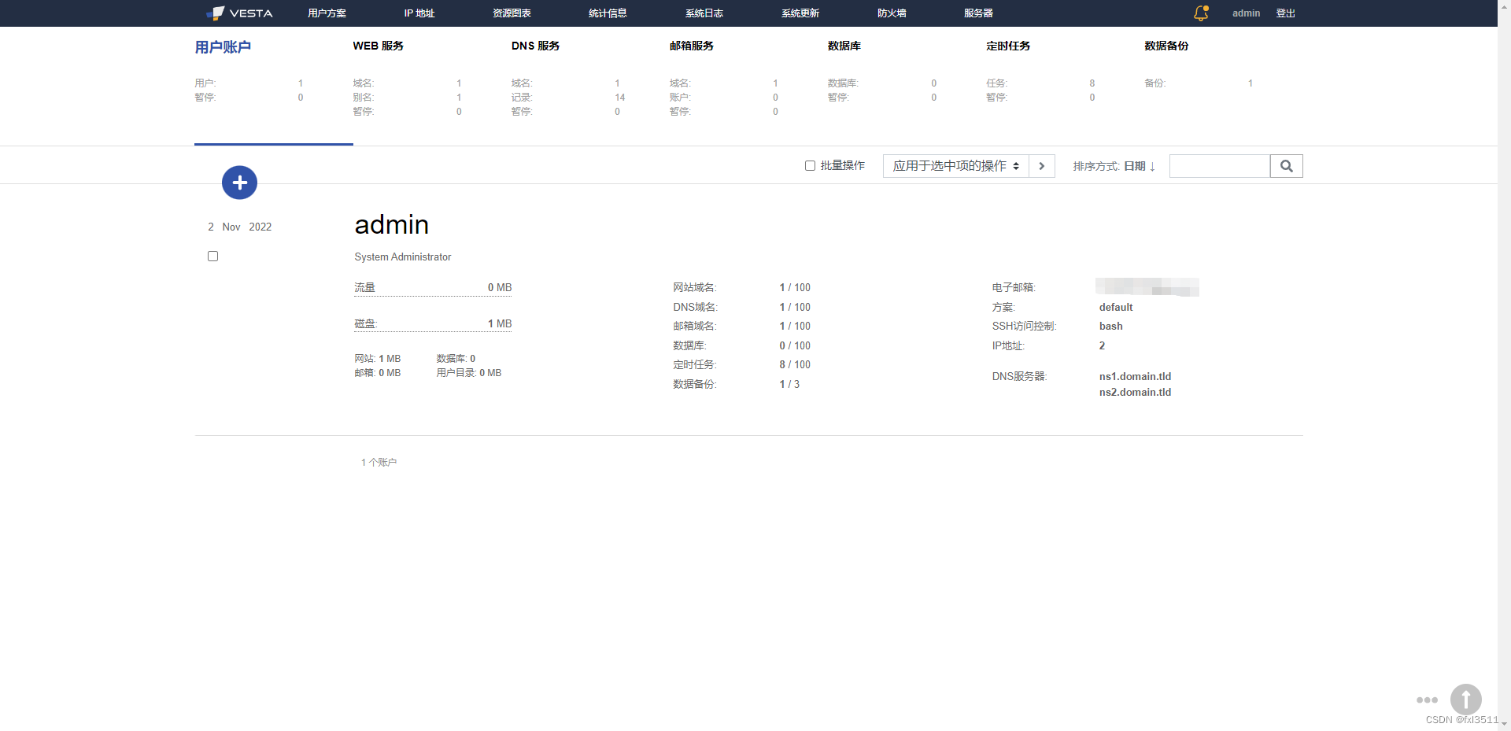The width and height of the screenshot is (1511, 731).
Task: Click the large admin username heading
Action: 391,225
